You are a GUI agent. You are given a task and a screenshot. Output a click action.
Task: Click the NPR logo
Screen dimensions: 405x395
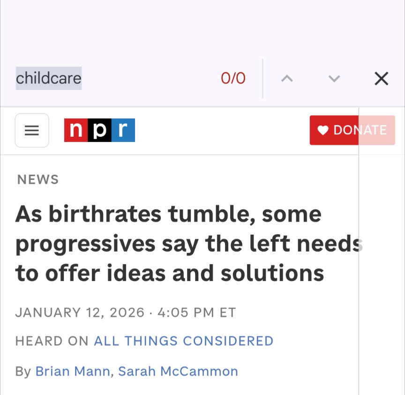[99, 130]
